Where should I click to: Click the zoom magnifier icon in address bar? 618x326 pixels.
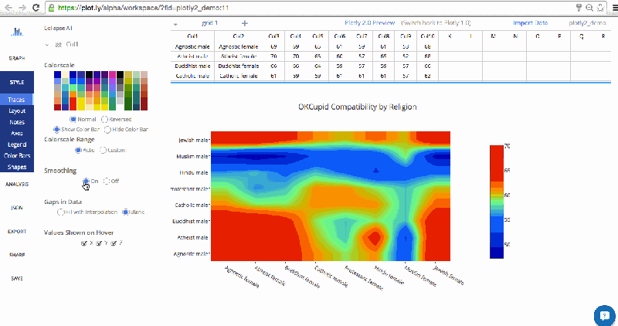[x=589, y=8]
